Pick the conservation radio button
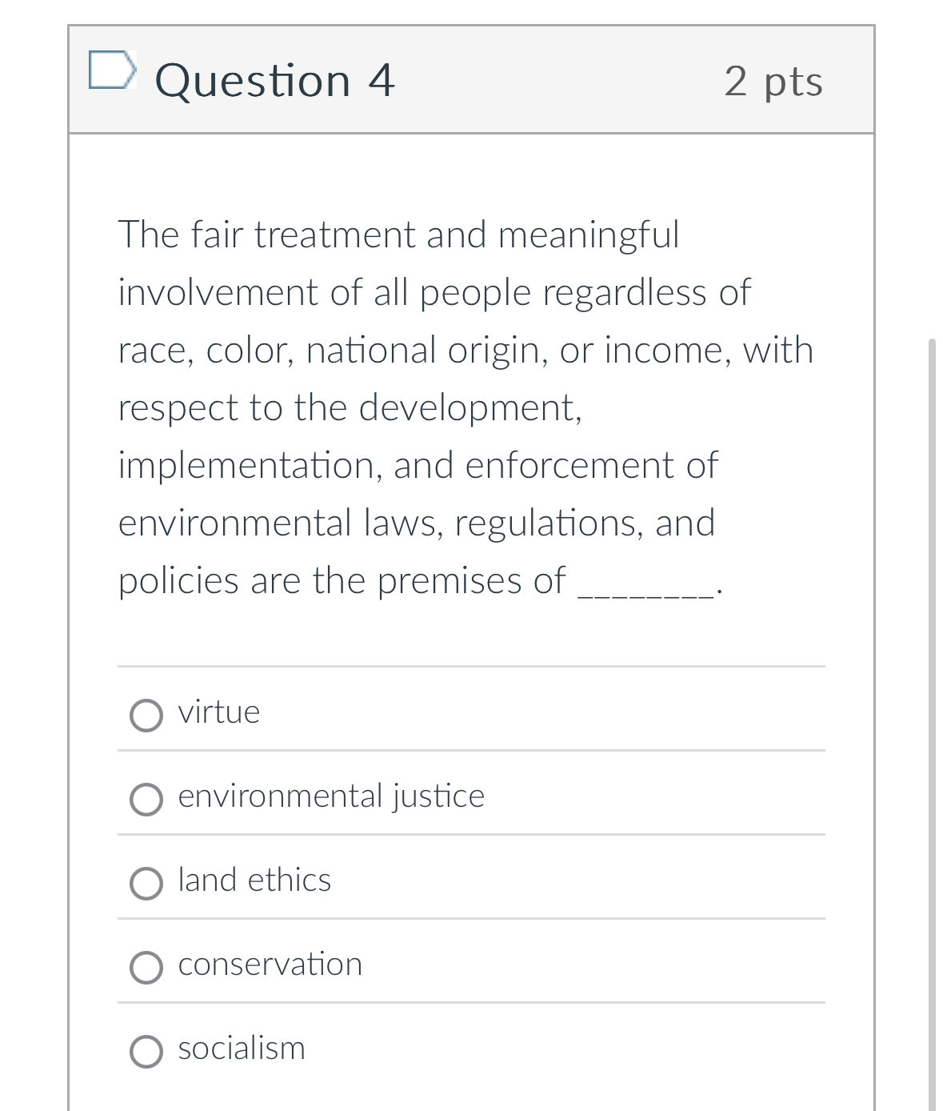Image resolution: width=943 pixels, height=1111 pixels. [x=146, y=967]
